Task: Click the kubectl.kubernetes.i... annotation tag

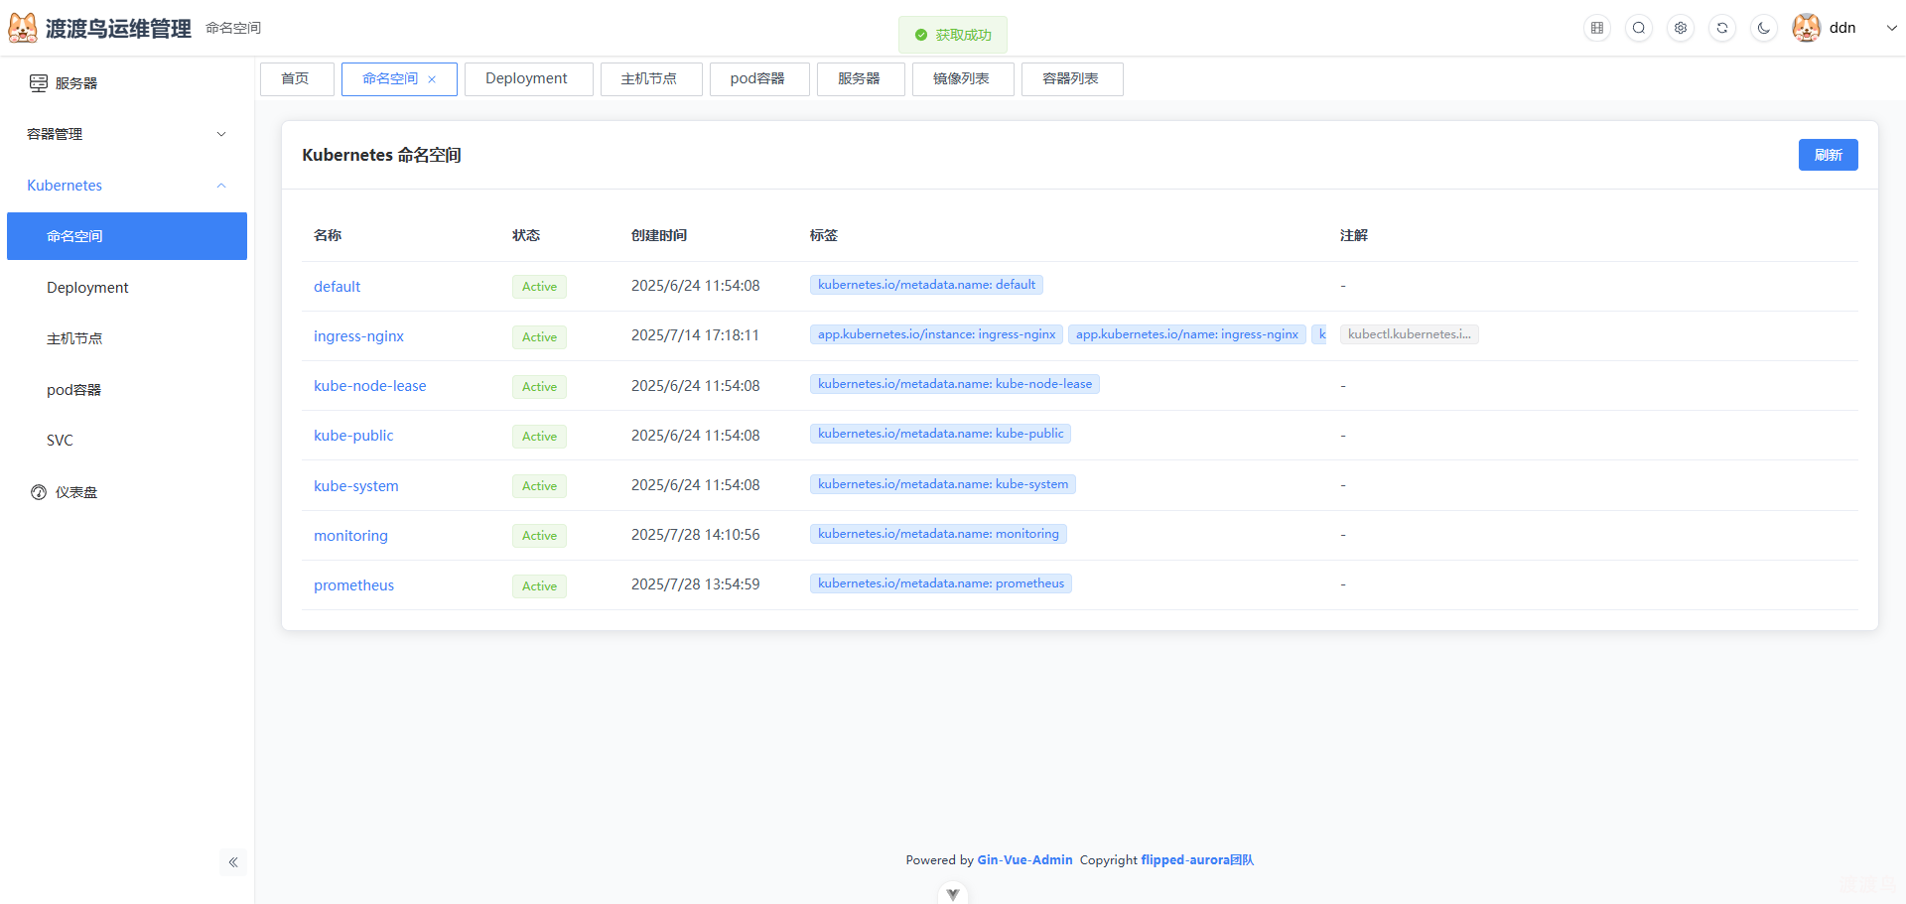Action: point(1409,333)
